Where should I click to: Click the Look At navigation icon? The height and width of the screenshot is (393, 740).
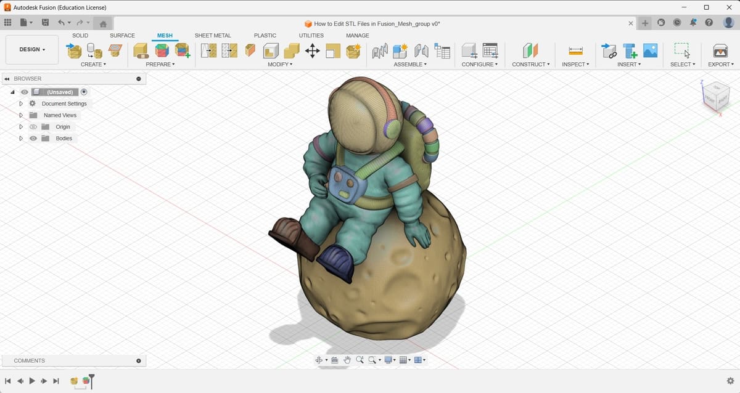[334, 360]
